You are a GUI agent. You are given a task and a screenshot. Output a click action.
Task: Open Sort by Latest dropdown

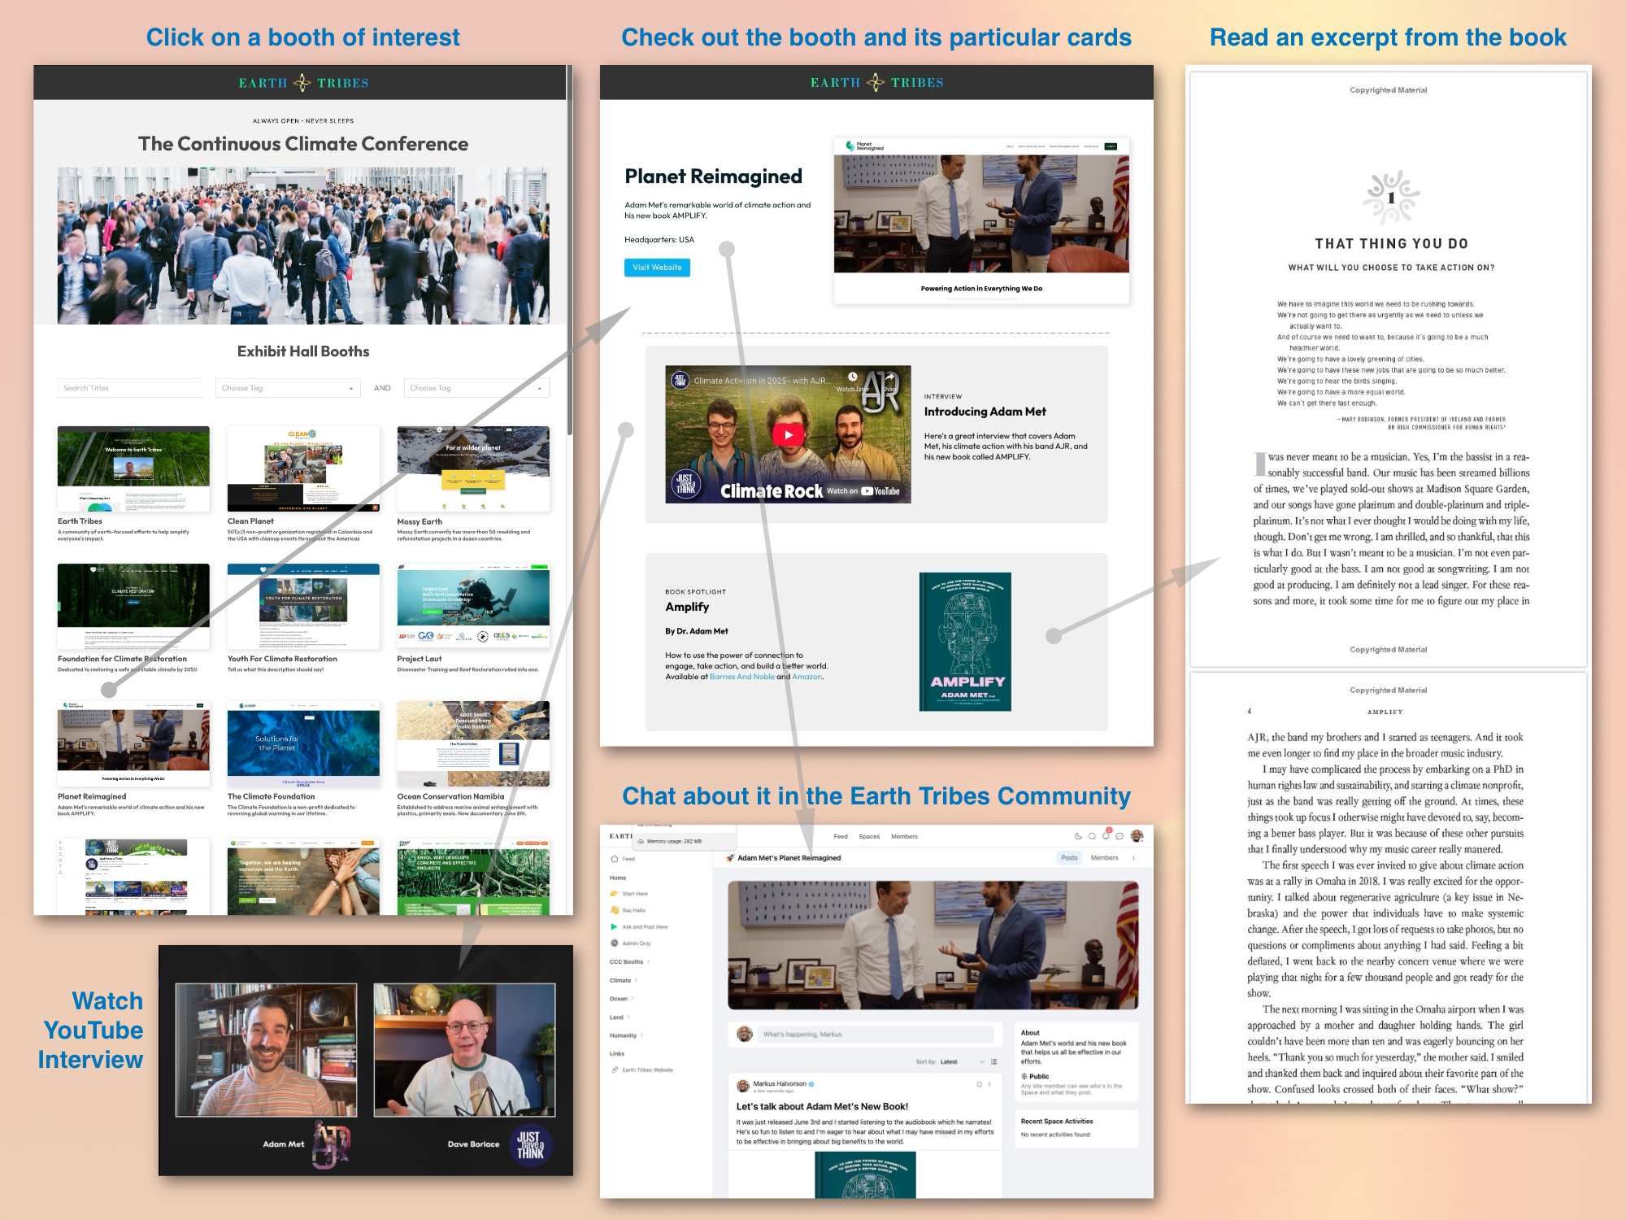[951, 1061]
